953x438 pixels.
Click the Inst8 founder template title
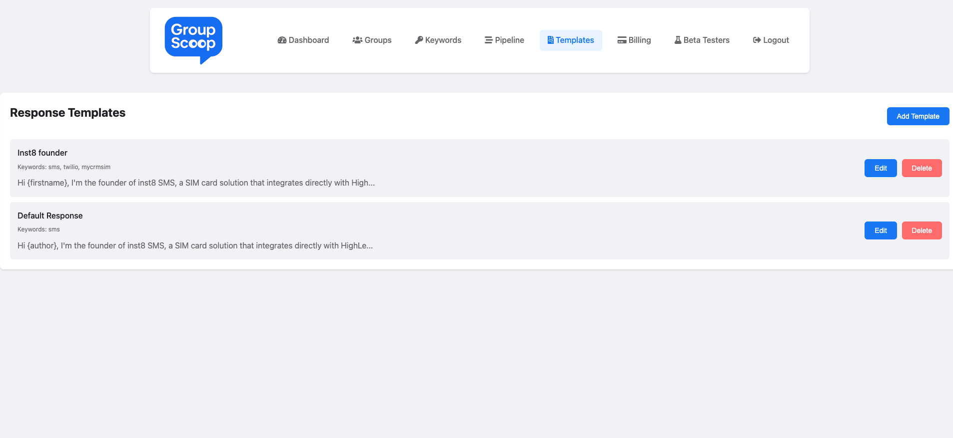pos(42,153)
